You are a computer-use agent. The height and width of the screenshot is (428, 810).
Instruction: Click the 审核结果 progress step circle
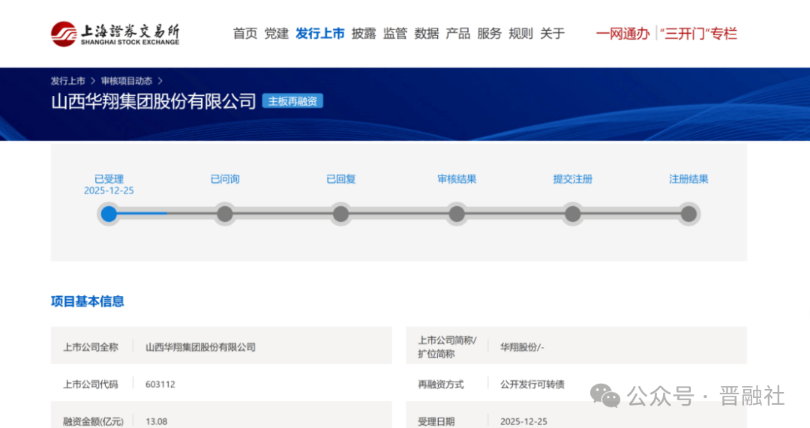(457, 214)
